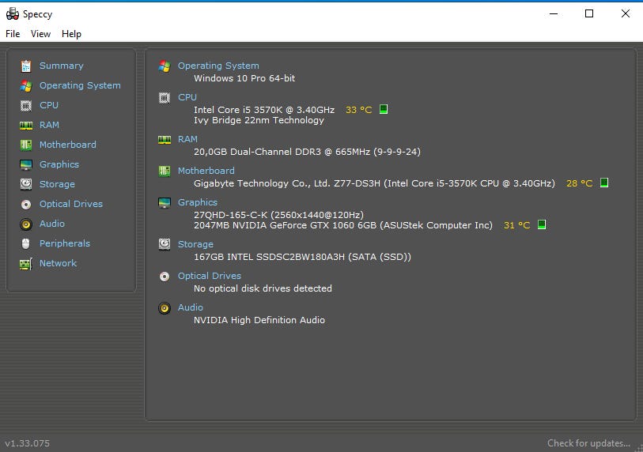Click the 28 °C motherboard temperature value
This screenshot has height=452, width=643.
click(x=580, y=183)
